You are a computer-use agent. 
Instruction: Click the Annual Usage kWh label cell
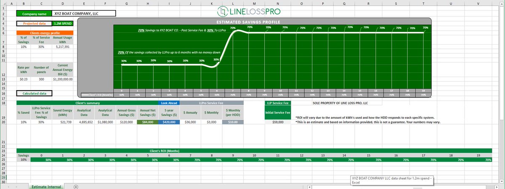click(x=63, y=40)
